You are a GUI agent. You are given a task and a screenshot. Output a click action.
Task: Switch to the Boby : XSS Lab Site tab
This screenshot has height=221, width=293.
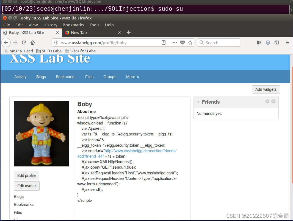tap(31, 33)
